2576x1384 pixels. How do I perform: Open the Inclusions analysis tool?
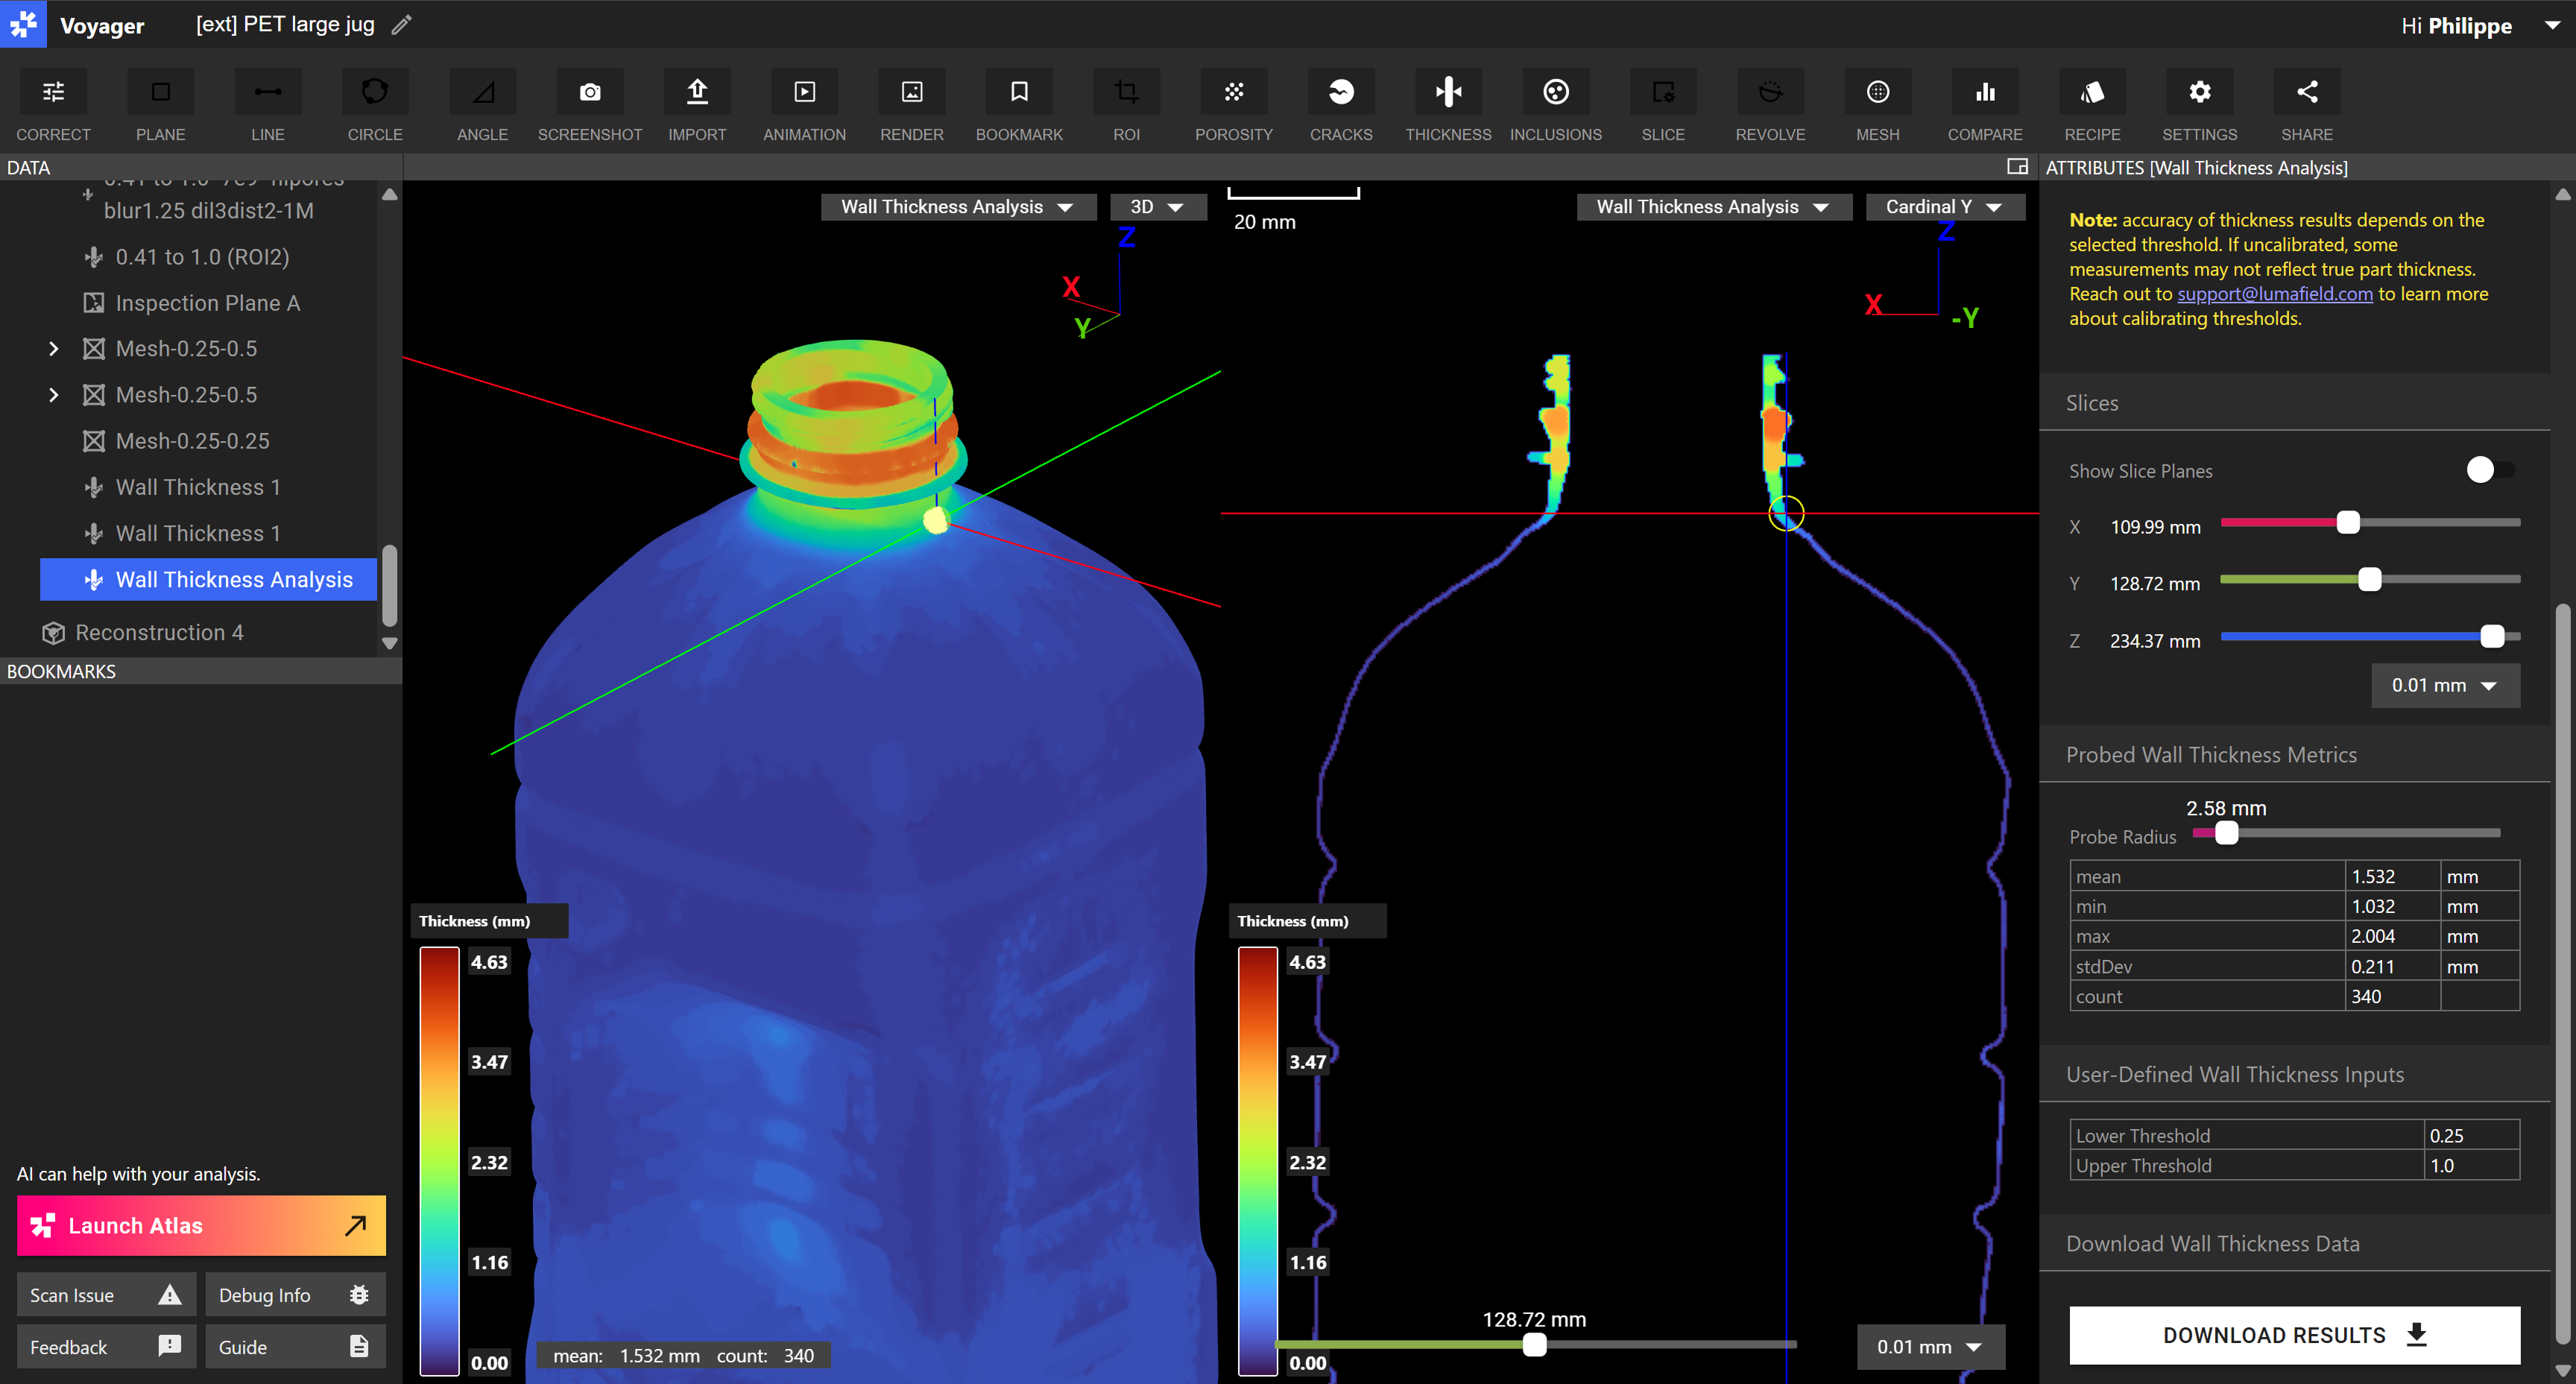click(x=1555, y=92)
